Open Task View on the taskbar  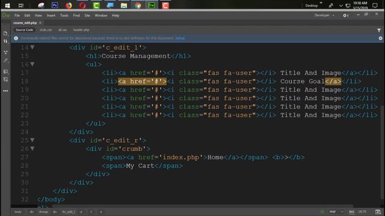pyautogui.click(x=21, y=5)
